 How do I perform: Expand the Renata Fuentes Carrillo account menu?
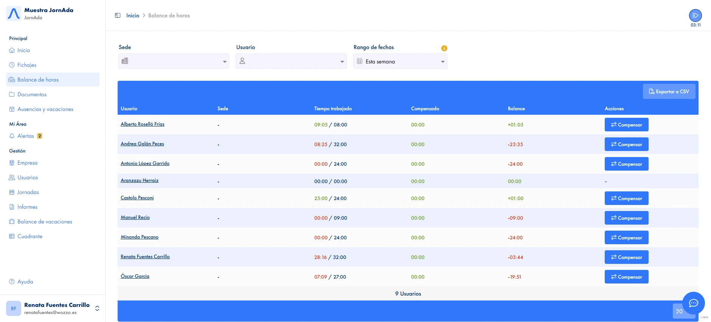coord(97,308)
